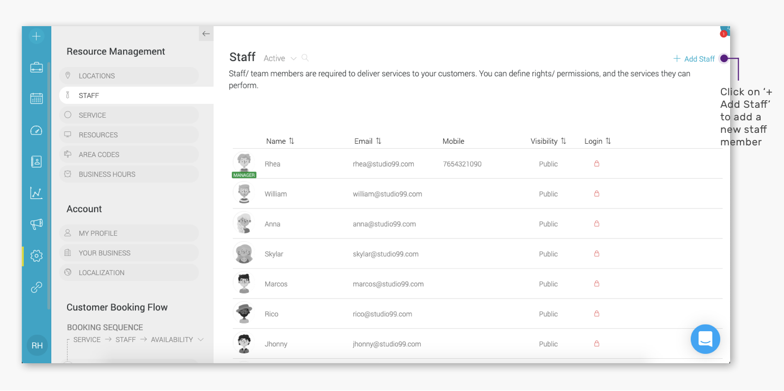The height and width of the screenshot is (391, 784).
Task: Open the Your Business menu item
Action: point(129,253)
